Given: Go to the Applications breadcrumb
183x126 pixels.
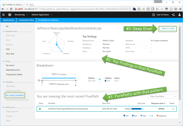Looking at the screenshot, I should [x=9, y=20].
